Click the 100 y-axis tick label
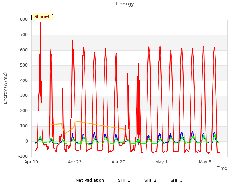The image size is (251, 188). (x=24, y=126)
